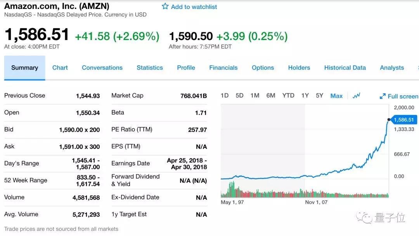The width and height of the screenshot is (419, 236).
Task: Click the Add to watchlist link
Action: [194, 7]
